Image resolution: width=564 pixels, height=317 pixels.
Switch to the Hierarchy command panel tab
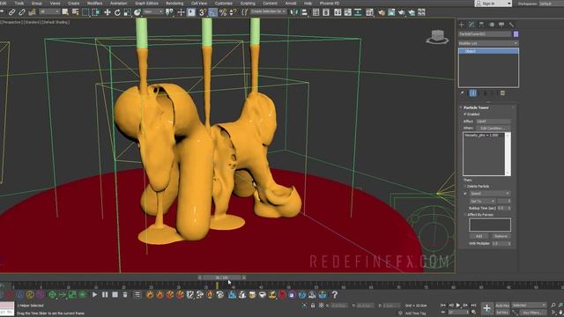pyautogui.click(x=481, y=25)
